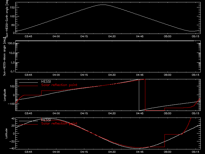This screenshot has height=154, width=205.
Task: Click the 40 tick on Latitude axis
Action: pos(13,119)
